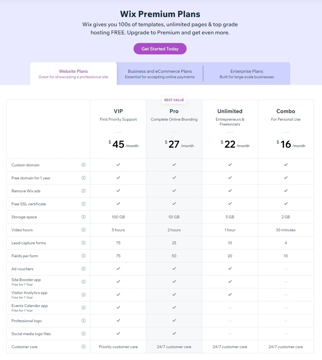Screen dimensions: 322x360
Task: Select the Website Plans tab
Action: 73,74
